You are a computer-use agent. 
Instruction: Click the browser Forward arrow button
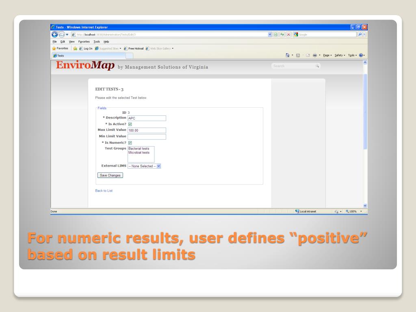(x=62, y=35)
